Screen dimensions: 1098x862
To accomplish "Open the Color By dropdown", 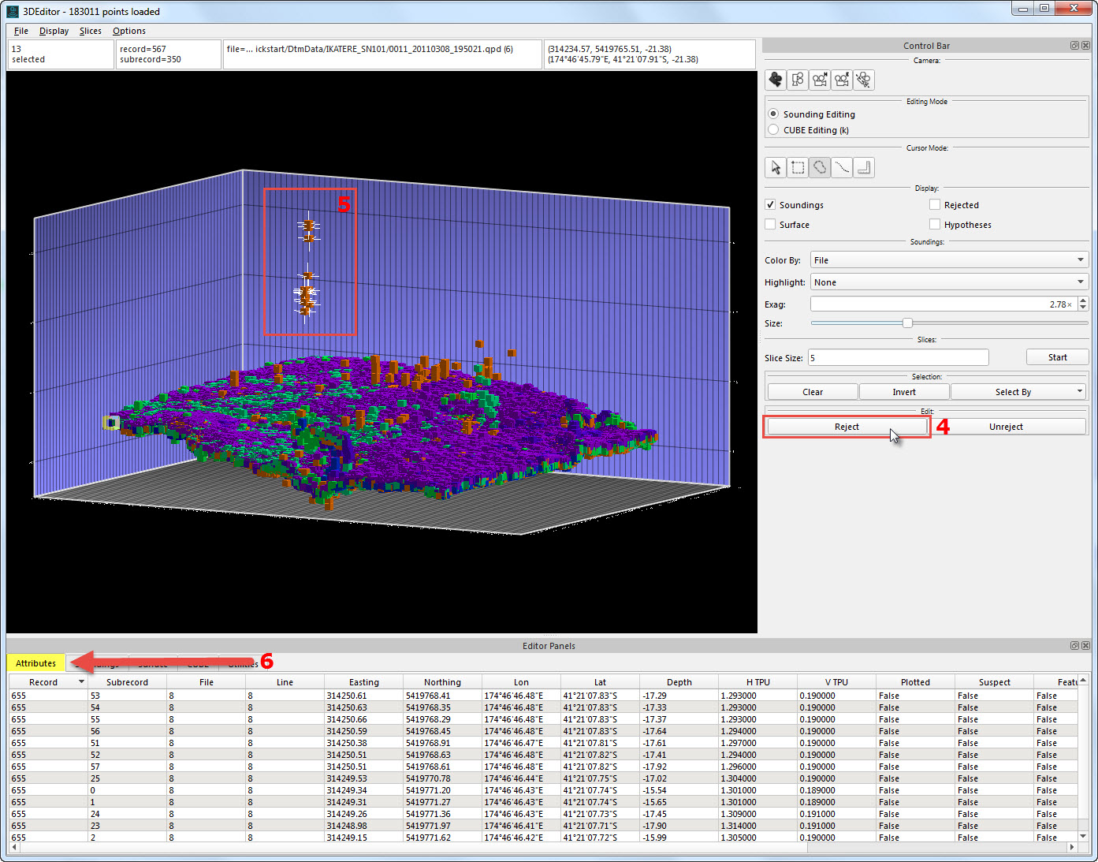I will [x=949, y=260].
